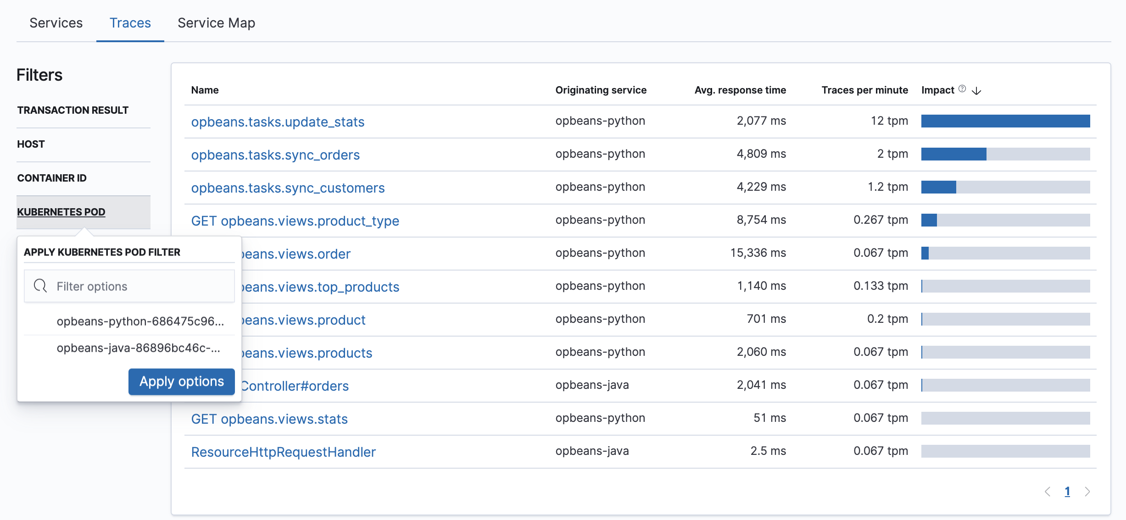This screenshot has width=1126, height=520.
Task: Click the Apply options button
Action: tap(181, 381)
